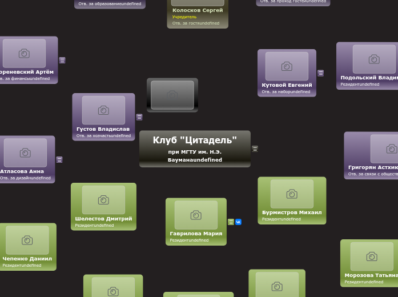398x297 pixels.
Task: Click the green notes icon beside Гаврилова Мария
Action: coord(231,222)
